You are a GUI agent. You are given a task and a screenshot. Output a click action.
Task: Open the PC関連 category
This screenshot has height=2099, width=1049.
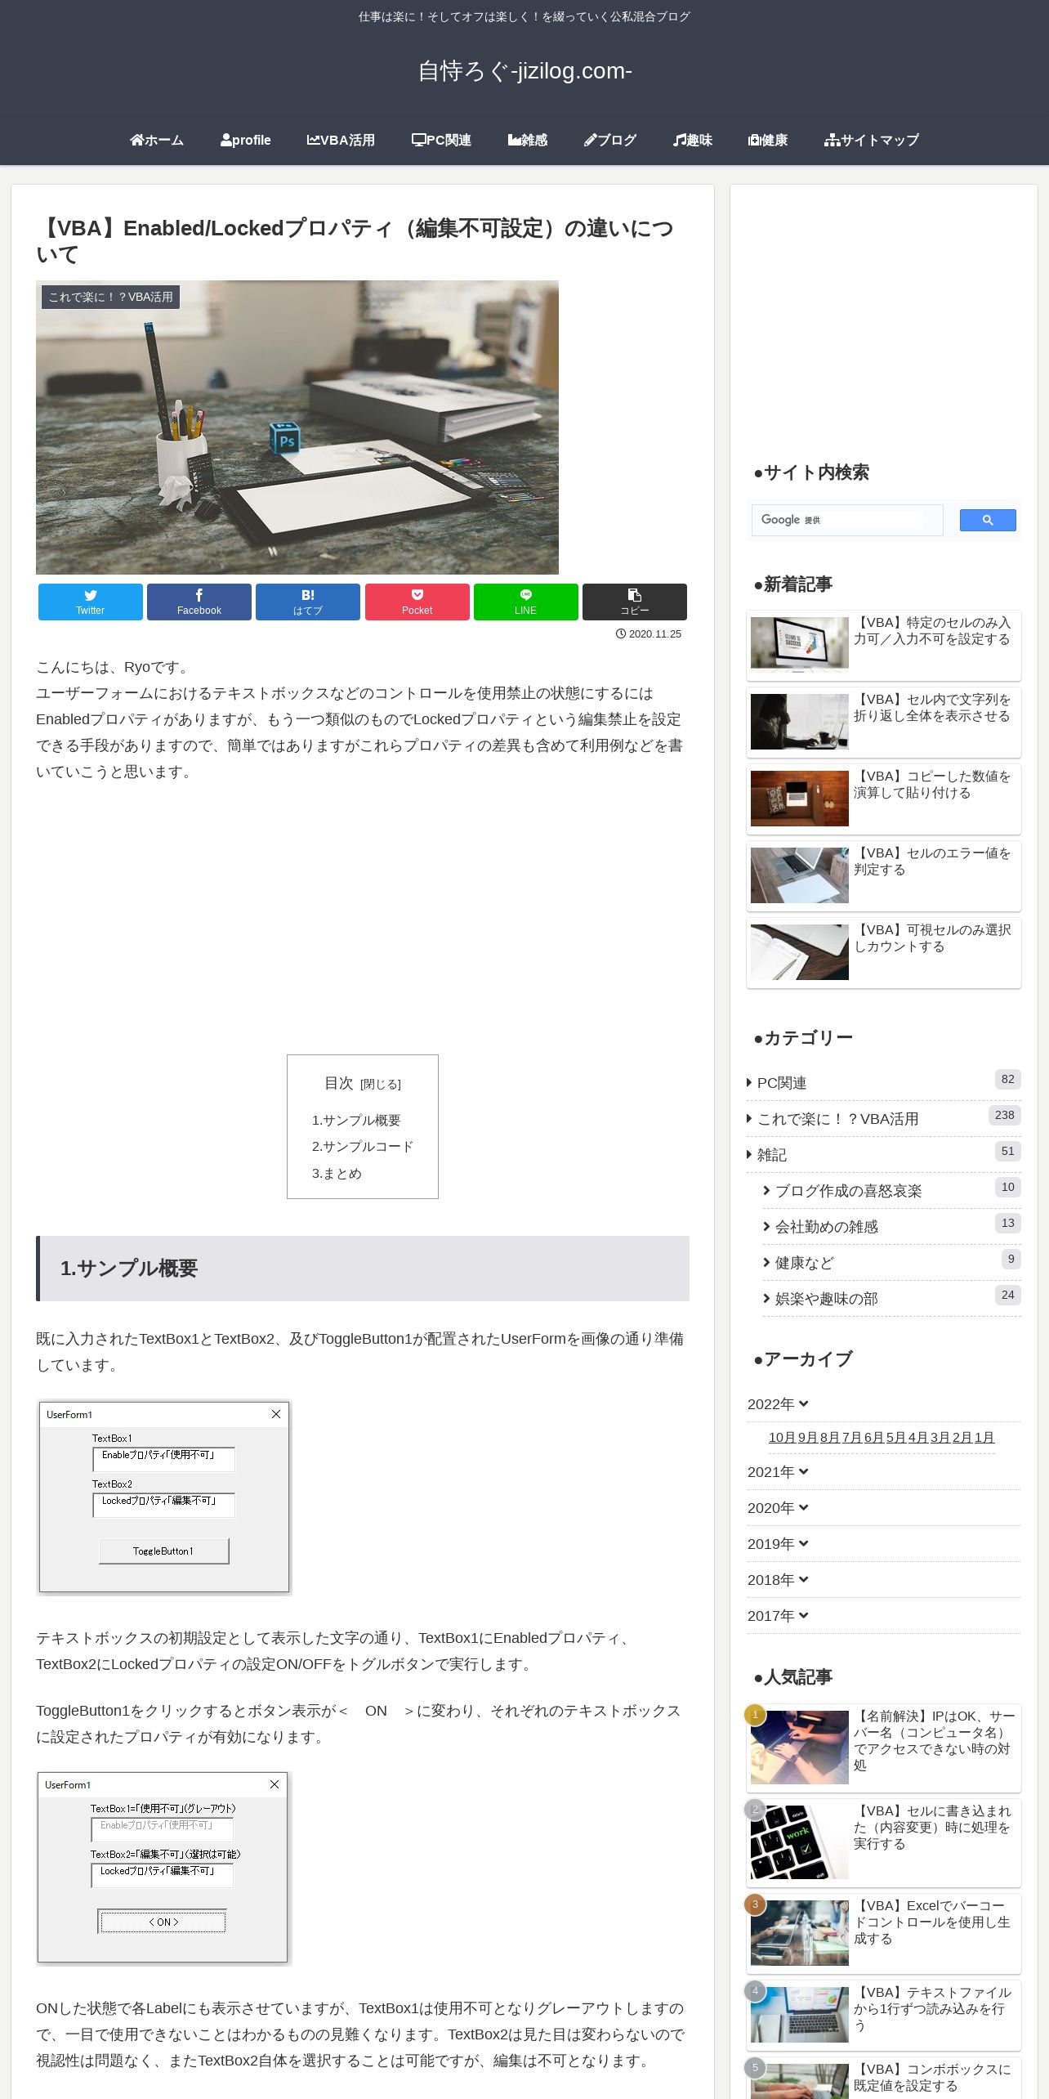pyautogui.click(x=884, y=1083)
